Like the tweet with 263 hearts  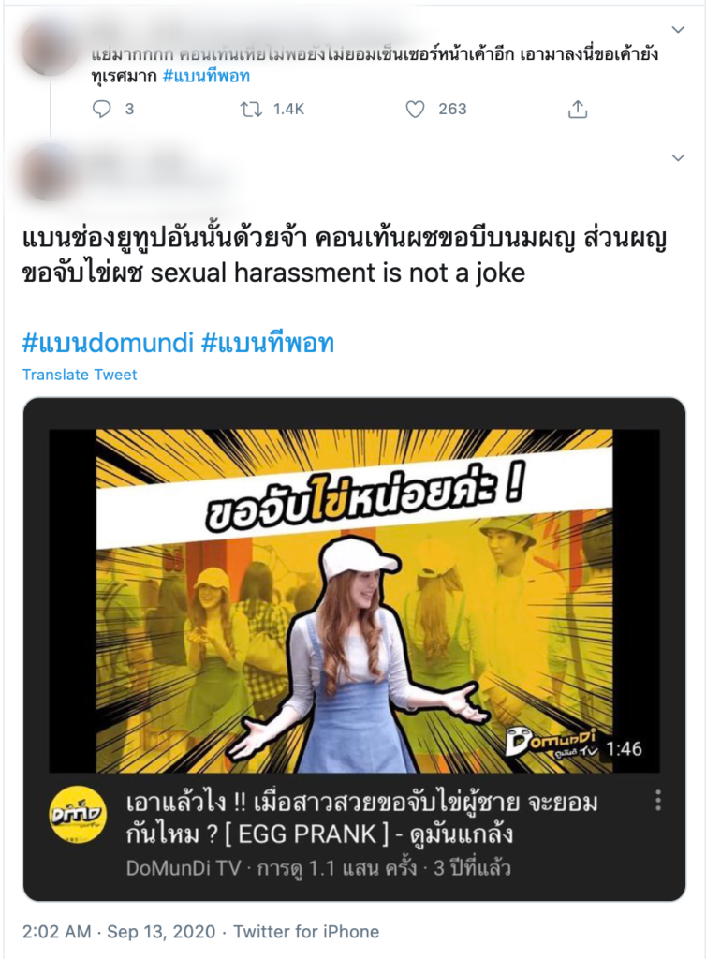(x=415, y=110)
